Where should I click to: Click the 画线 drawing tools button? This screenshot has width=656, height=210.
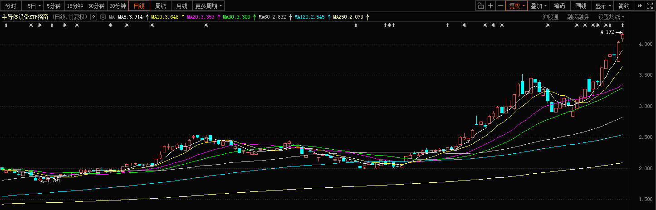(581, 6)
